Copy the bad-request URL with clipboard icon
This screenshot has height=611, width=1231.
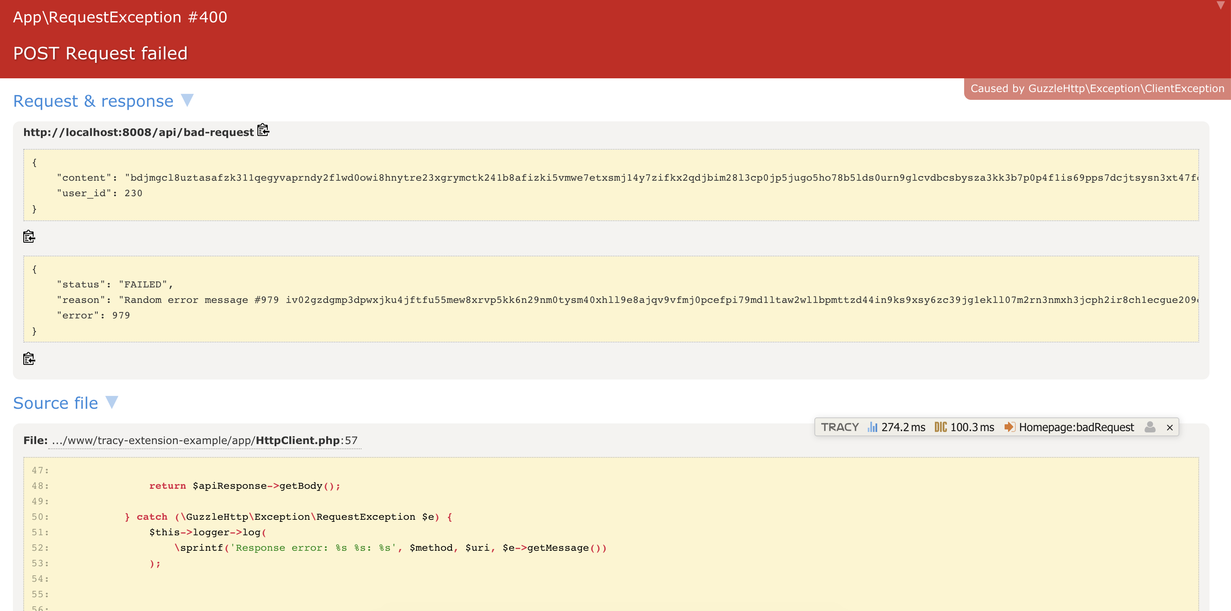pos(263,130)
